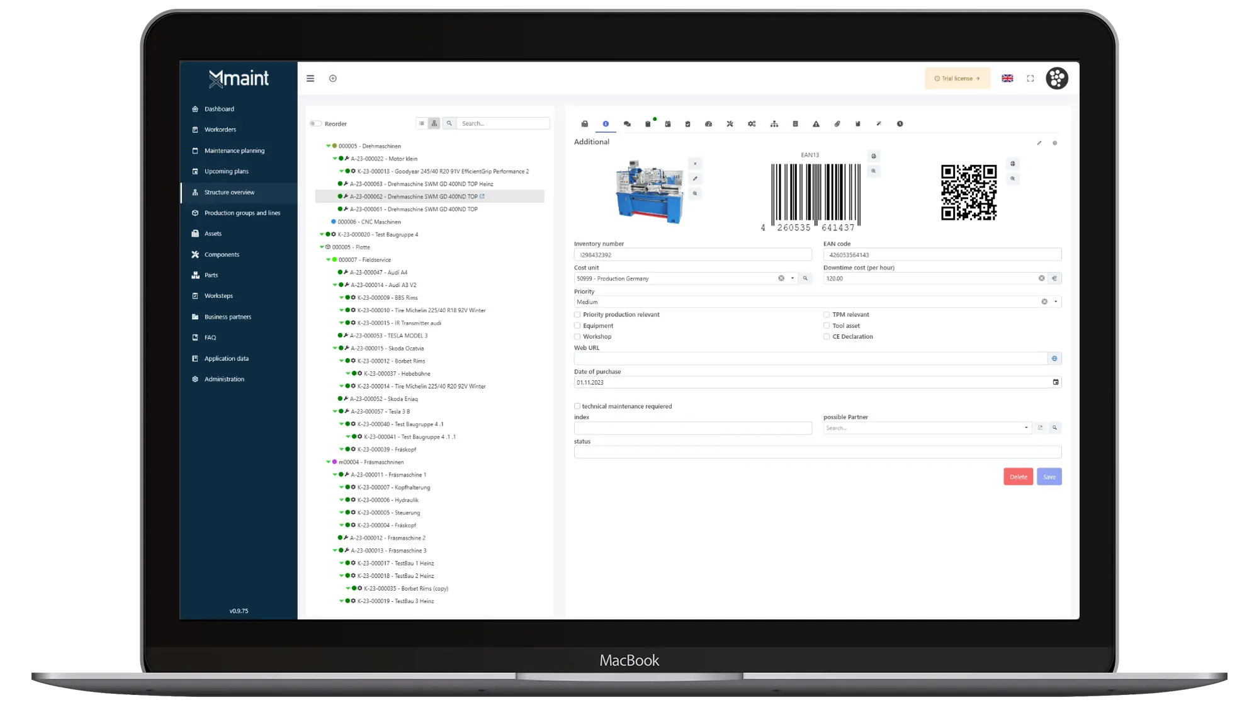Click the Save button
This screenshot has width=1259, height=712.
tap(1049, 477)
